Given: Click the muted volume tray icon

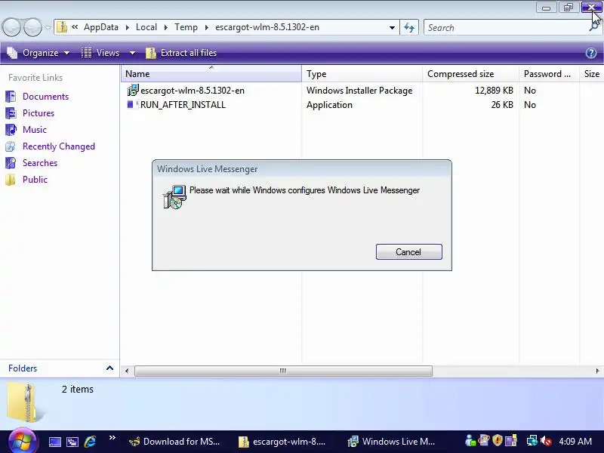Looking at the screenshot, I should click(x=546, y=440).
